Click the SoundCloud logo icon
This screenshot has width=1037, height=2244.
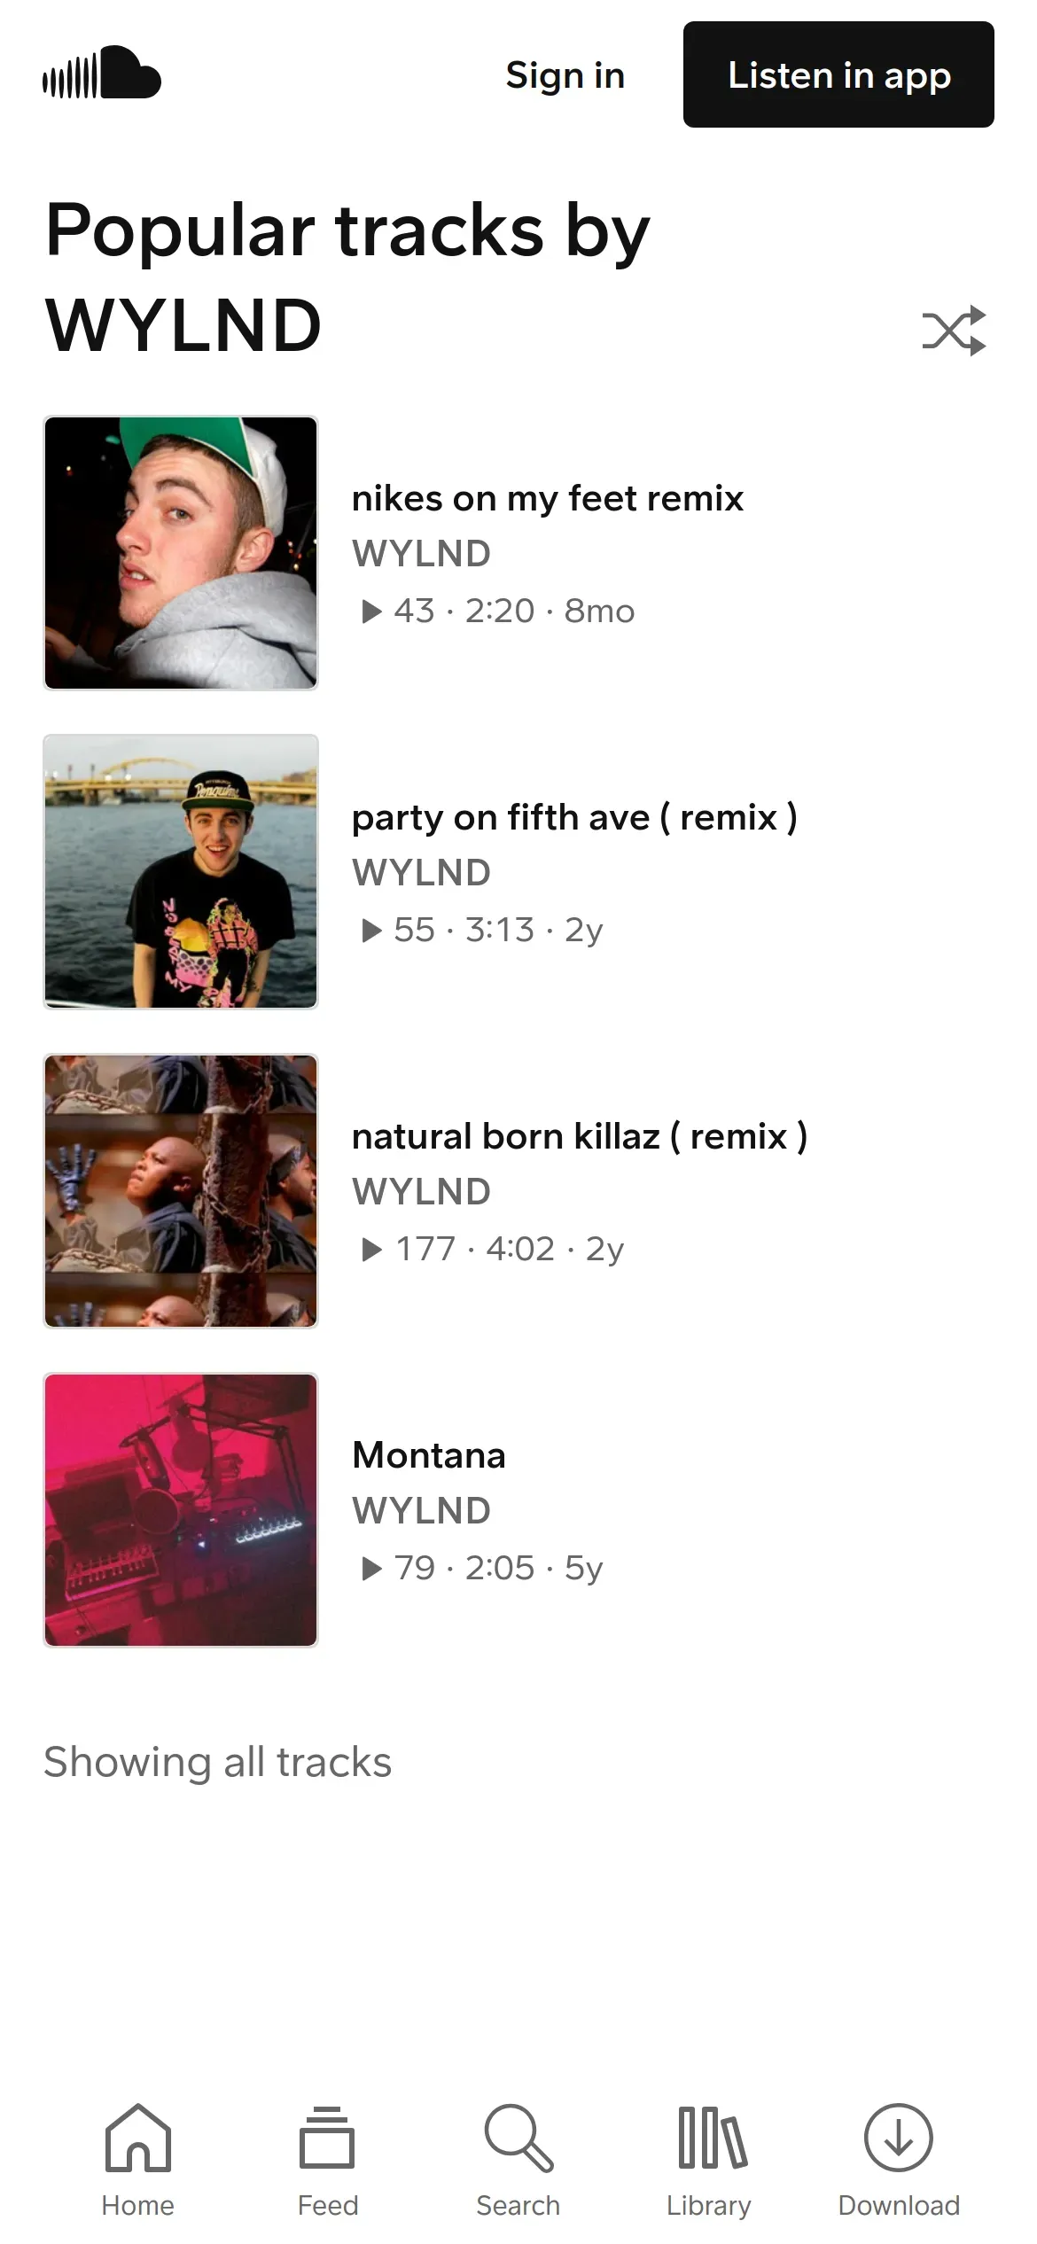[x=102, y=74]
